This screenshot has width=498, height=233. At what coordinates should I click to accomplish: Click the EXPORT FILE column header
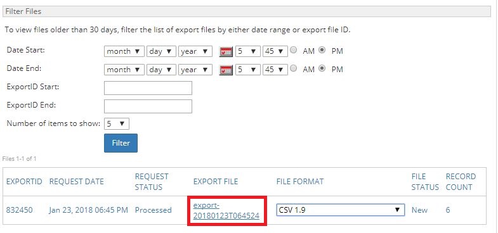point(215,182)
